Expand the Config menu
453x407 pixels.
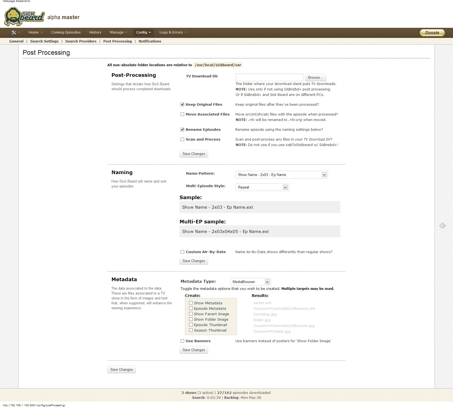tap(143, 32)
